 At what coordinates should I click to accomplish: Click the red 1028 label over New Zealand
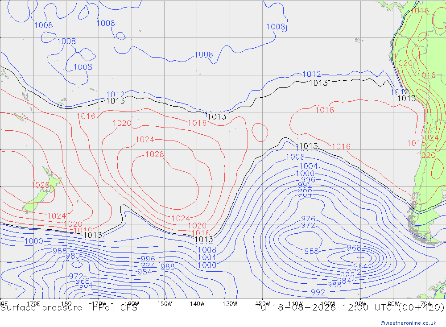pyautogui.click(x=40, y=185)
